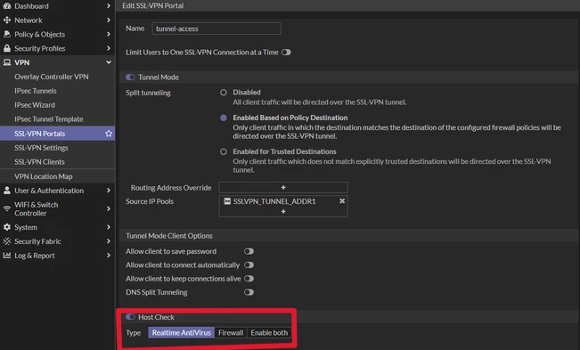The image size is (580, 350).
Task: Select Disabled split tunneling option
Action: coord(224,93)
